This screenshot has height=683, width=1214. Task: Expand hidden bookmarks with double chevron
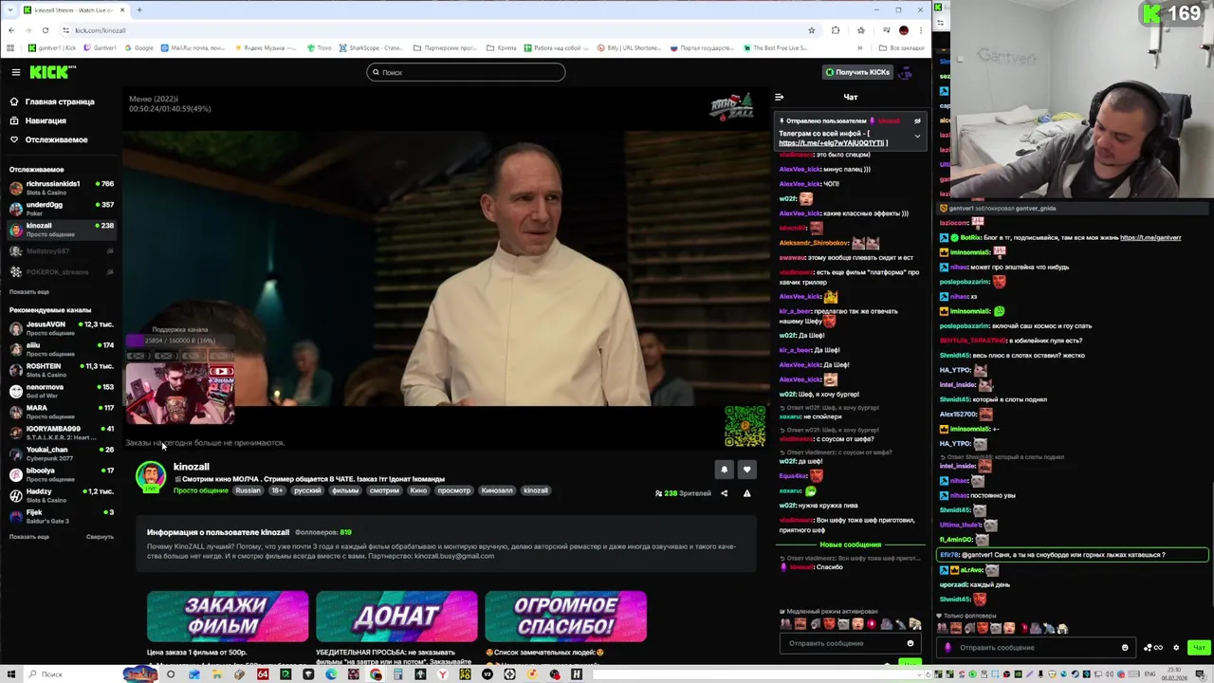tap(860, 47)
